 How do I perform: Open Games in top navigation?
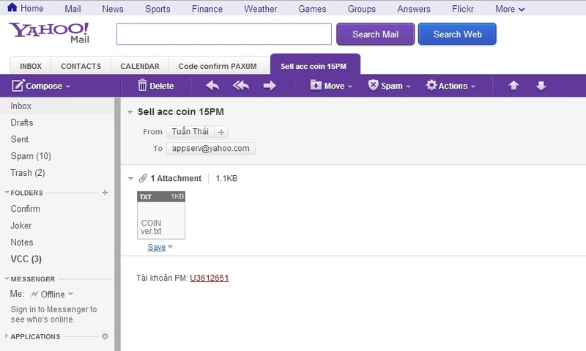click(312, 9)
